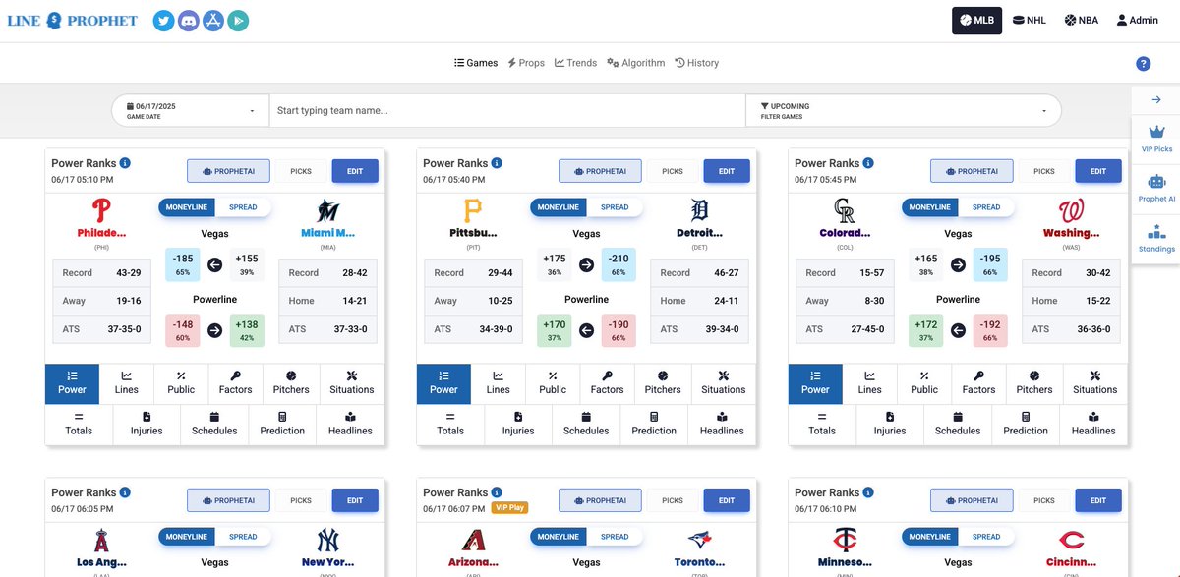This screenshot has width=1180, height=577.
Task: Click Minnesota Twins team logo
Action: tap(846, 540)
